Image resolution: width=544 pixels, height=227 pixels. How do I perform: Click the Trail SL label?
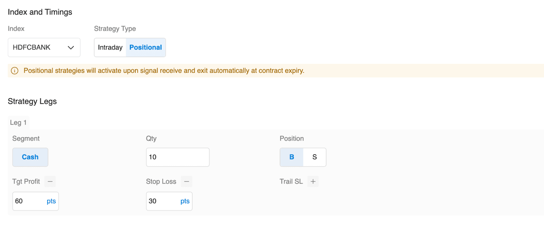point(291,182)
